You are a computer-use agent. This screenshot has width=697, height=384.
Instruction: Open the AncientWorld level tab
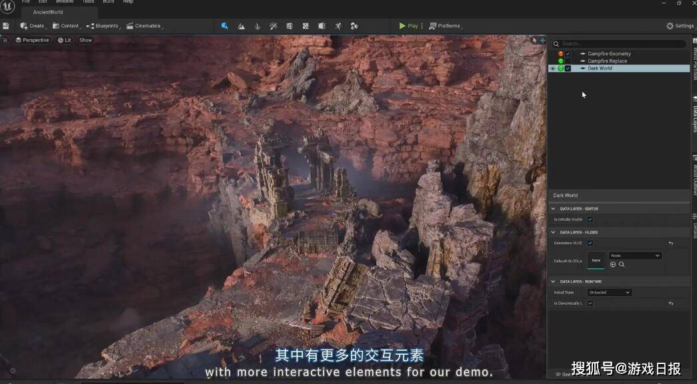click(x=48, y=12)
